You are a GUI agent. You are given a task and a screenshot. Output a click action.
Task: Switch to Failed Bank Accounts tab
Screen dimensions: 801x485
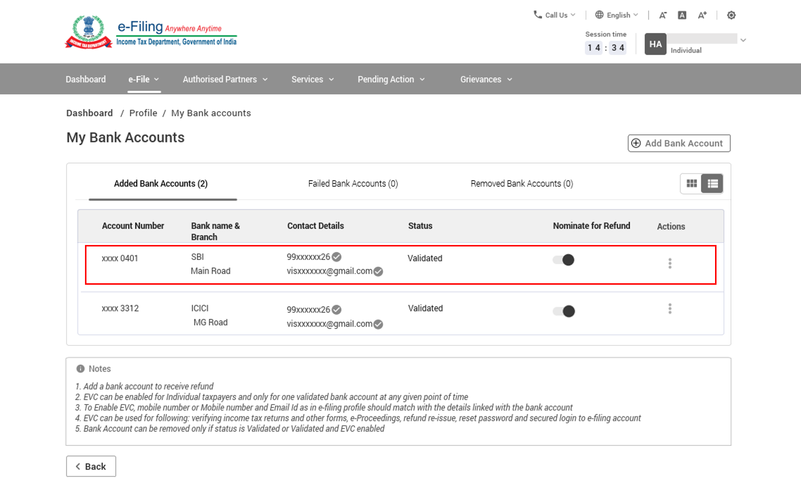pyautogui.click(x=353, y=184)
